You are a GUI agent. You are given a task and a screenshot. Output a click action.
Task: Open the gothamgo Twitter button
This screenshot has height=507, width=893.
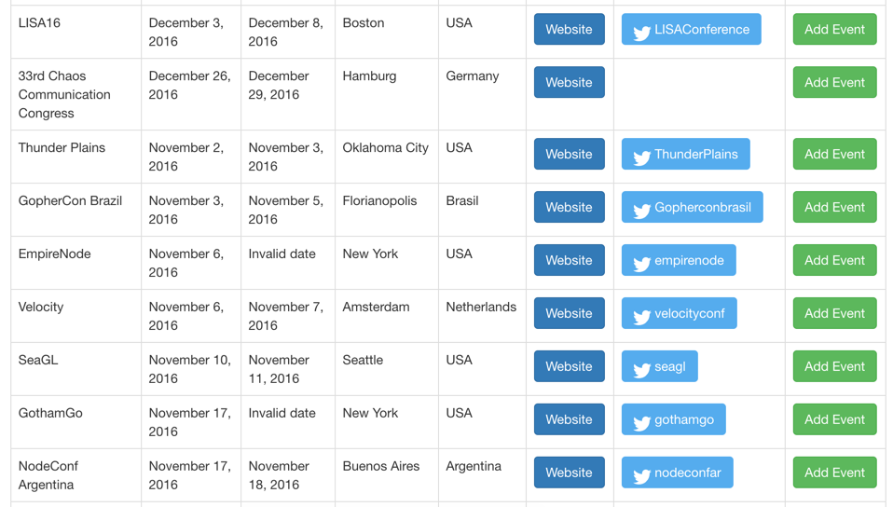click(673, 418)
